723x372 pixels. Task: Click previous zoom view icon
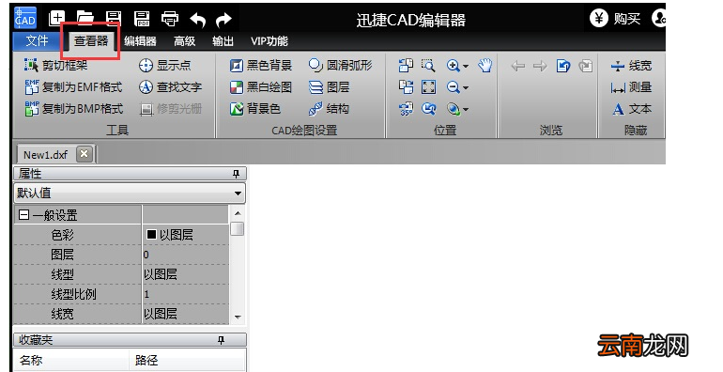[428, 108]
